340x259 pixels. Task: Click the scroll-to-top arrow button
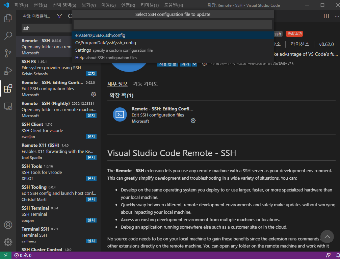click(327, 237)
